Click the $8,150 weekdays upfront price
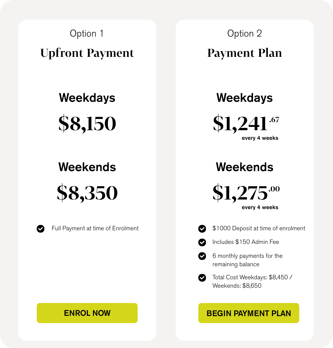Image resolution: width=333 pixels, height=348 pixels. [x=87, y=124]
